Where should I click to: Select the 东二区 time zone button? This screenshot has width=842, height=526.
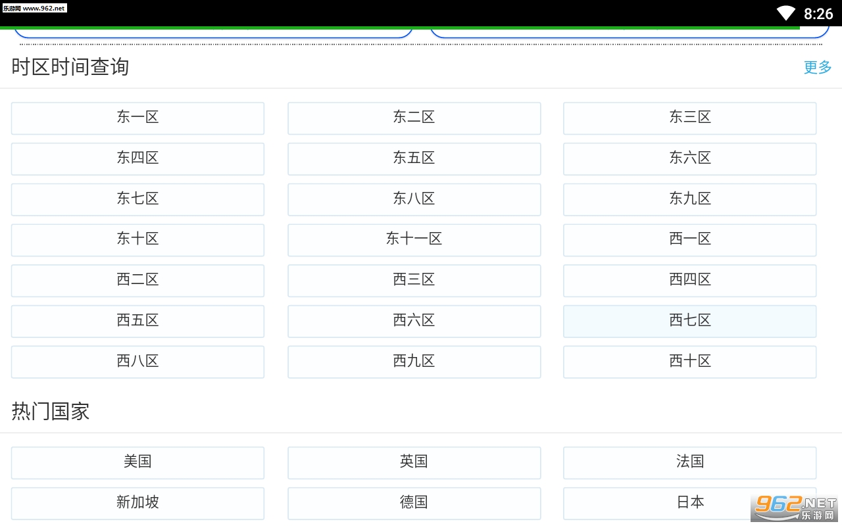[414, 118]
